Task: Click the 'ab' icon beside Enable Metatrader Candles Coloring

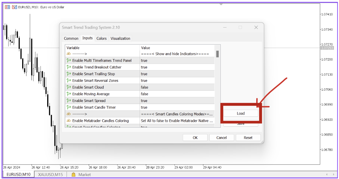Action: pos(69,121)
